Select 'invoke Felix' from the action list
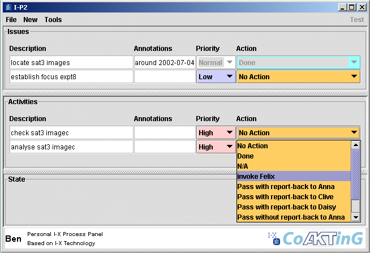 (x=294, y=177)
